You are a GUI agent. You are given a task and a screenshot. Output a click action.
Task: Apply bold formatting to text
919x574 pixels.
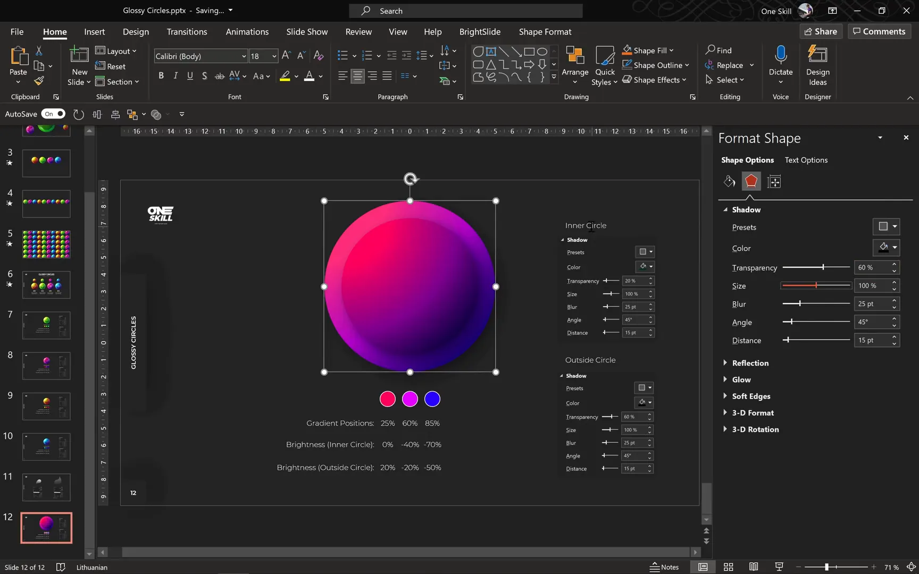pos(161,75)
